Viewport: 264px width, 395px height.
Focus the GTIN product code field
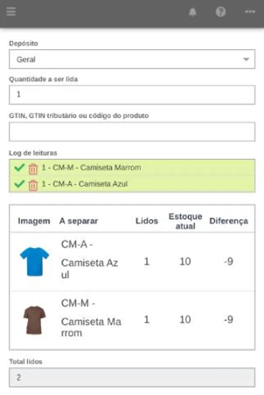tap(132, 132)
